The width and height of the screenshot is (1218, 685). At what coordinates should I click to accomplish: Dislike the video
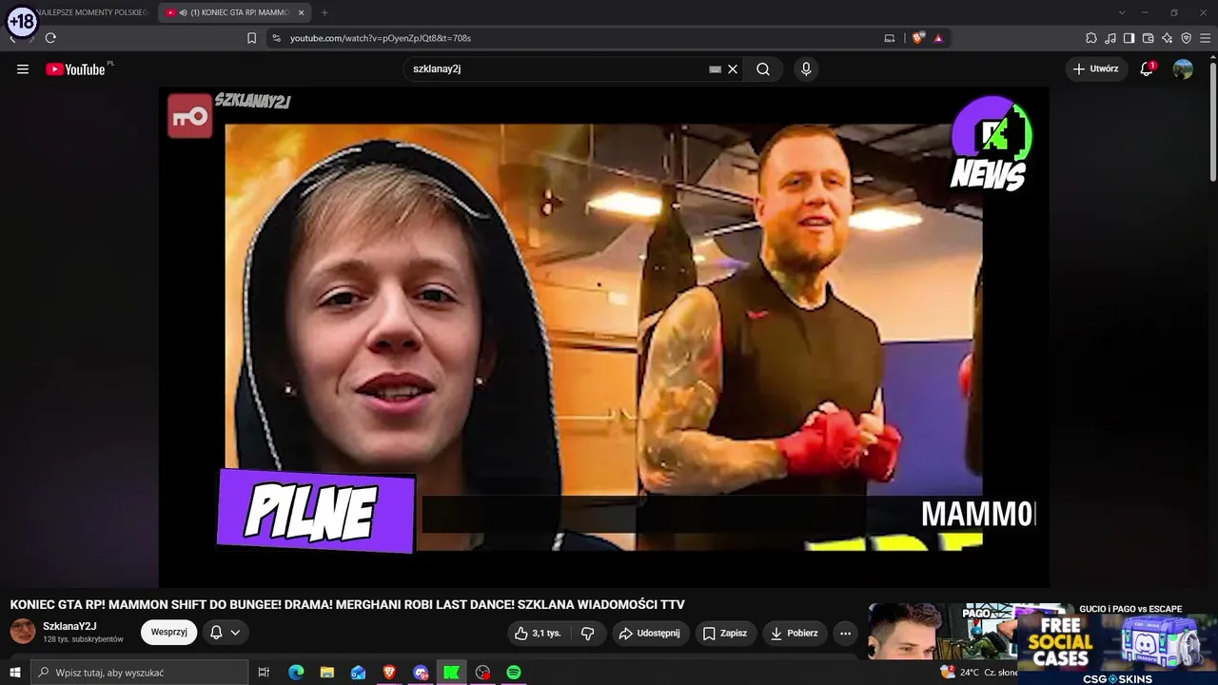588,633
